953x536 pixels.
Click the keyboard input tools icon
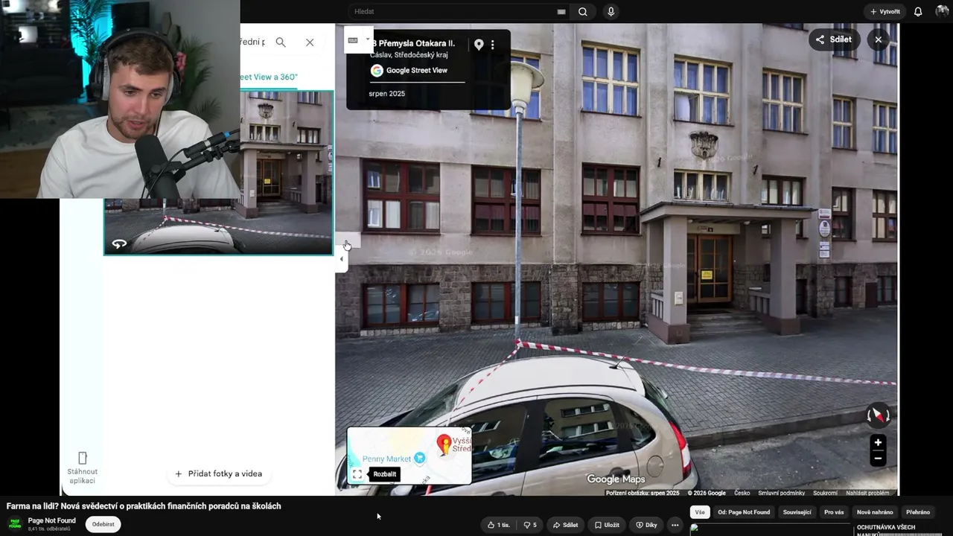353,40
